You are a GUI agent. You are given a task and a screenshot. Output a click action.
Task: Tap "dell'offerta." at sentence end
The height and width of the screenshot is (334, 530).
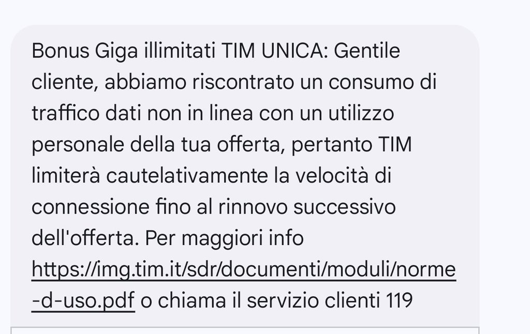(x=85, y=238)
